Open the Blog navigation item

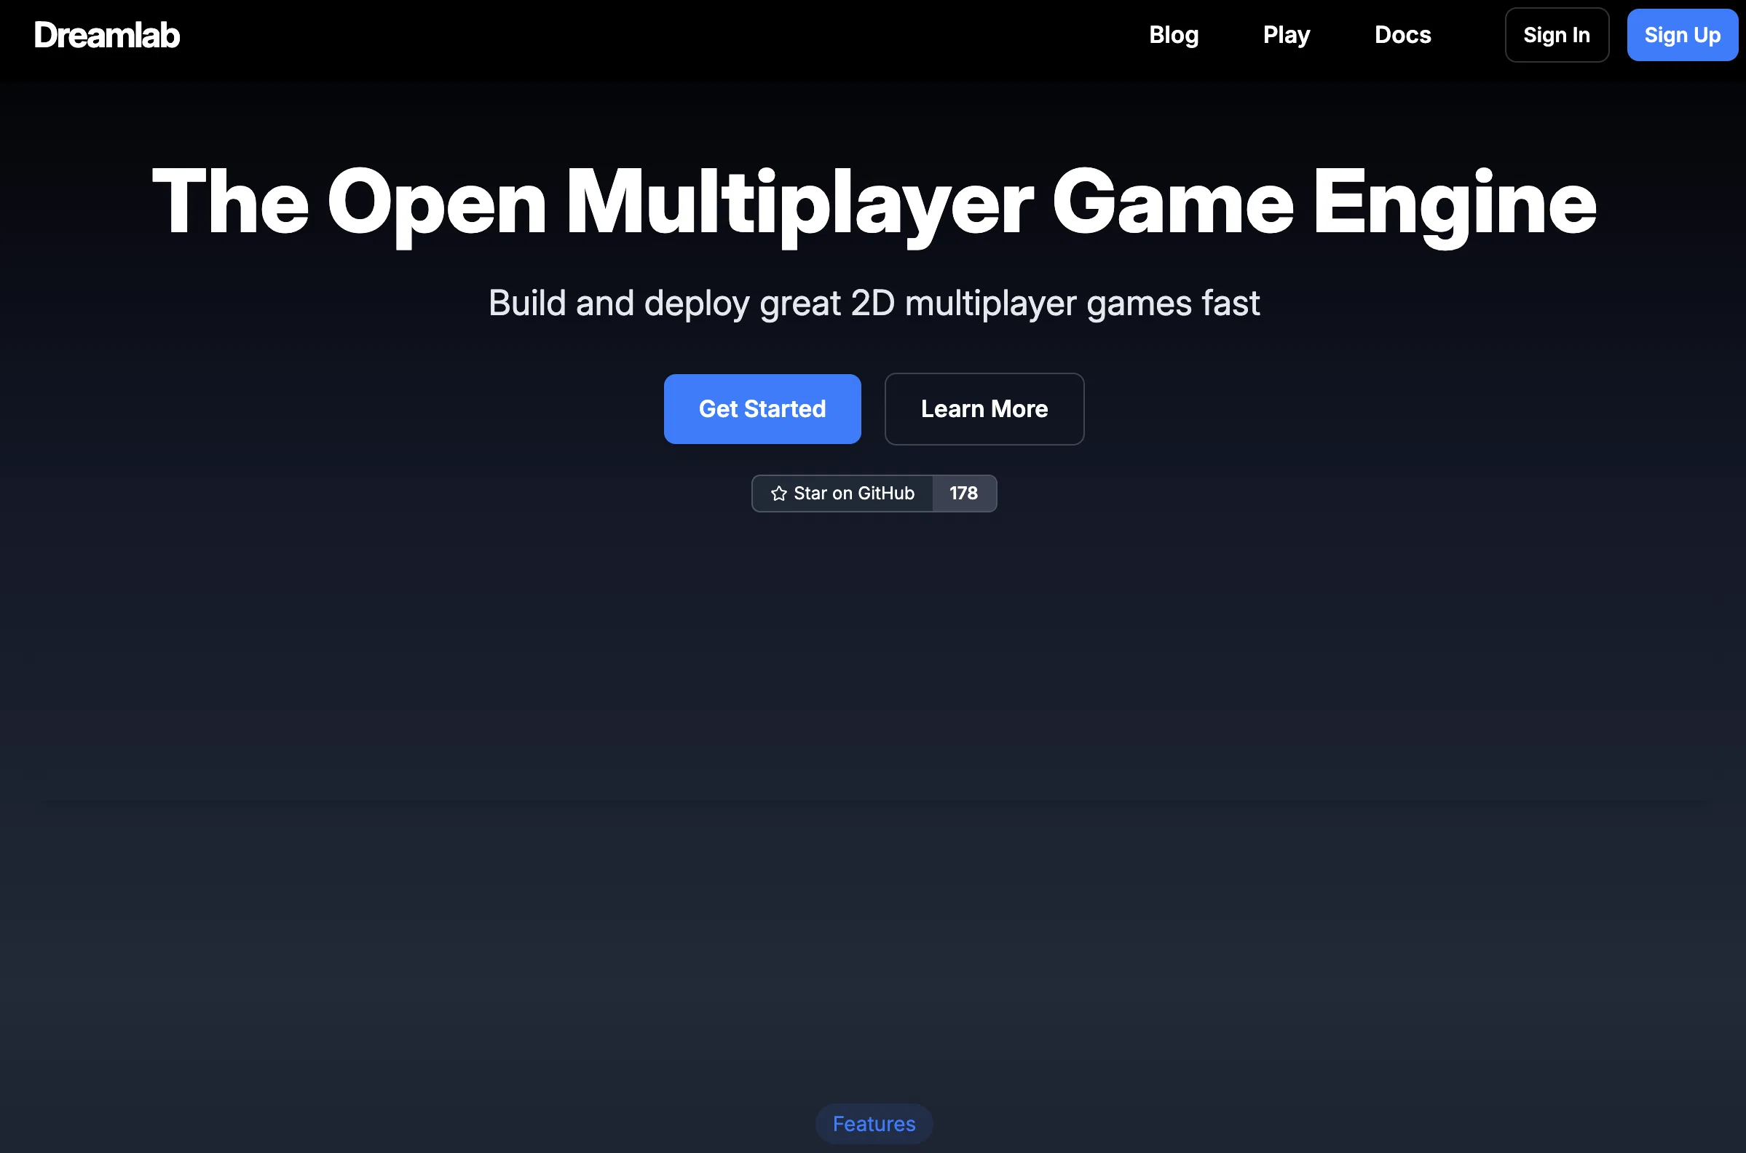pos(1174,35)
